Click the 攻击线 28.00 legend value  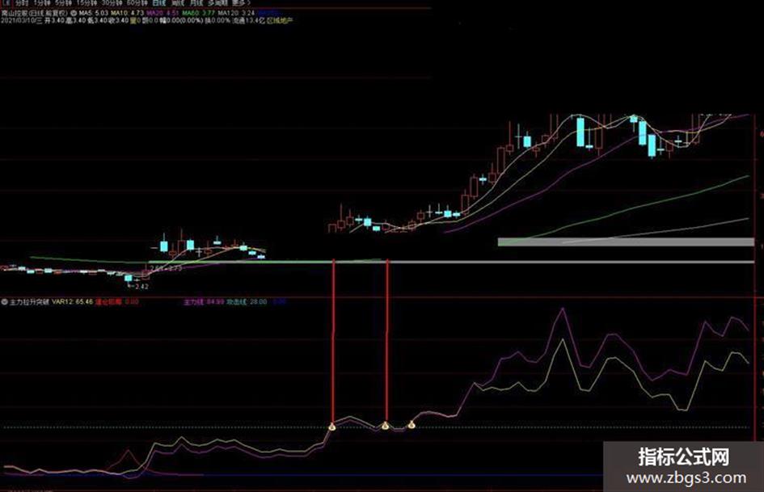tap(247, 302)
